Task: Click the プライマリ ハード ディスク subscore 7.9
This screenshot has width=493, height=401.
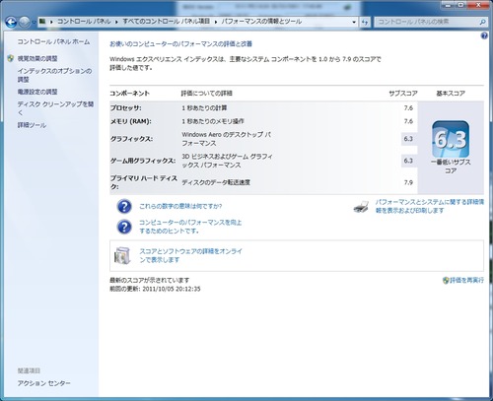Action: (x=408, y=182)
